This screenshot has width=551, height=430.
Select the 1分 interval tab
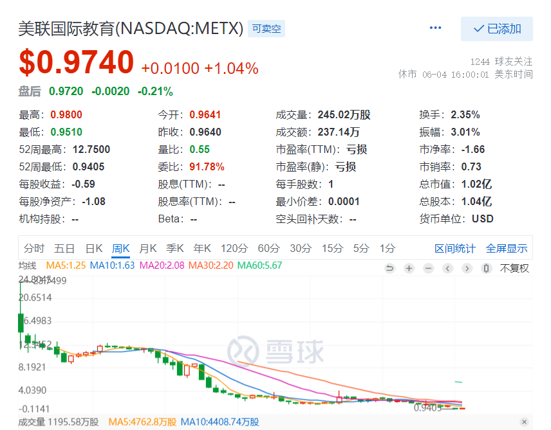(388, 249)
